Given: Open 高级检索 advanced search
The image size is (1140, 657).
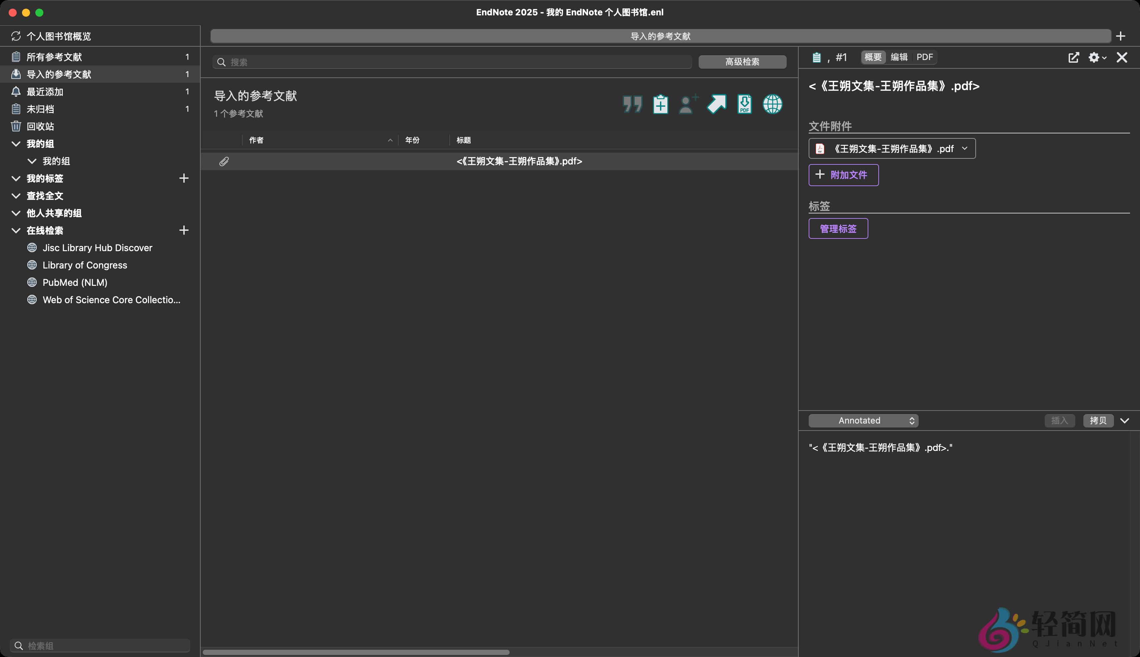Looking at the screenshot, I should coord(742,62).
